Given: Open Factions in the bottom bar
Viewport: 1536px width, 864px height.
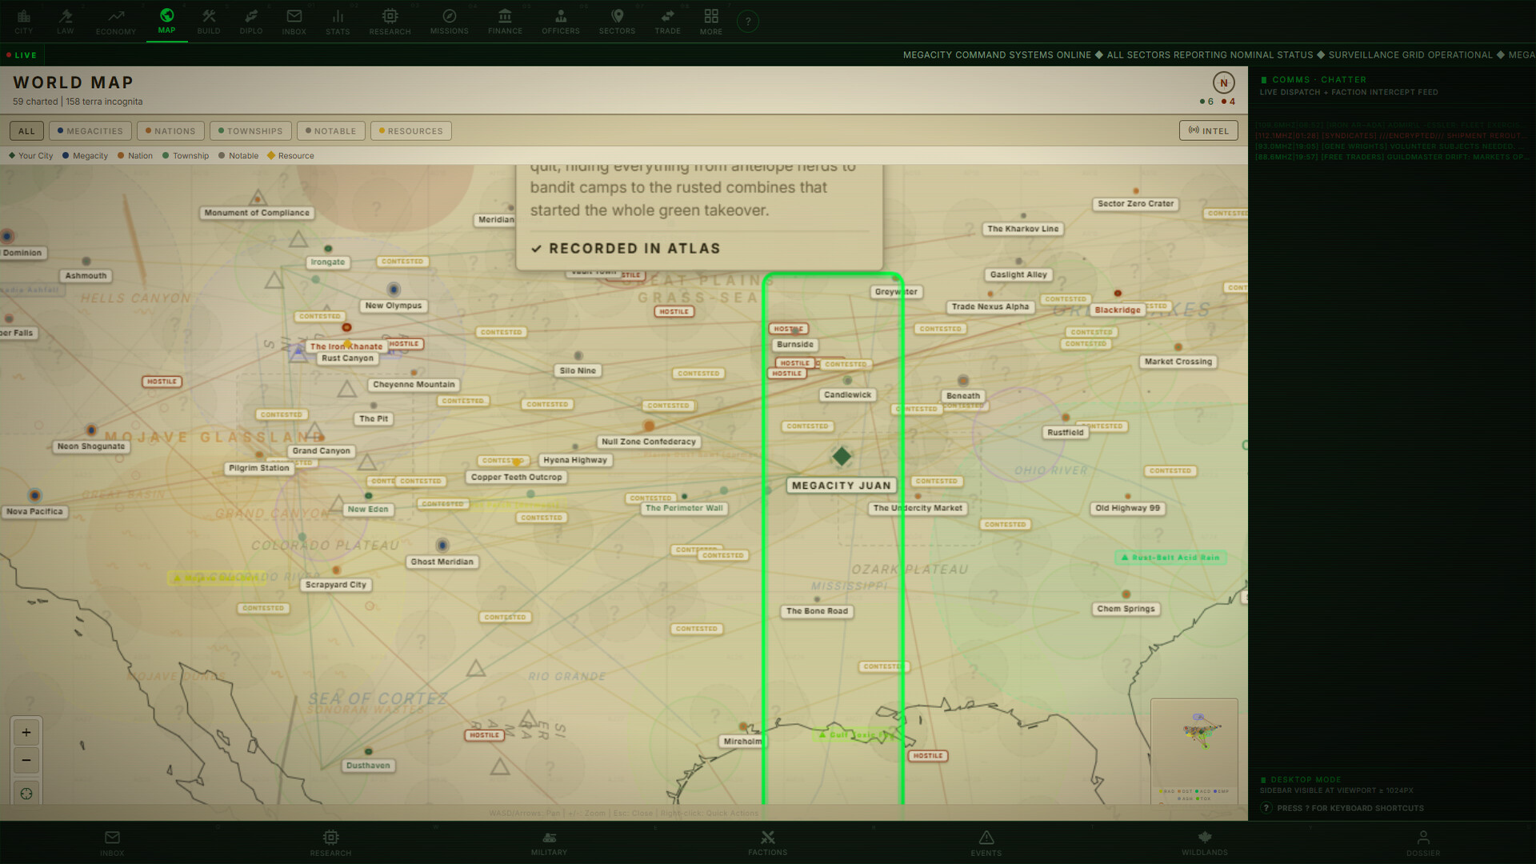Looking at the screenshot, I should pos(768,843).
